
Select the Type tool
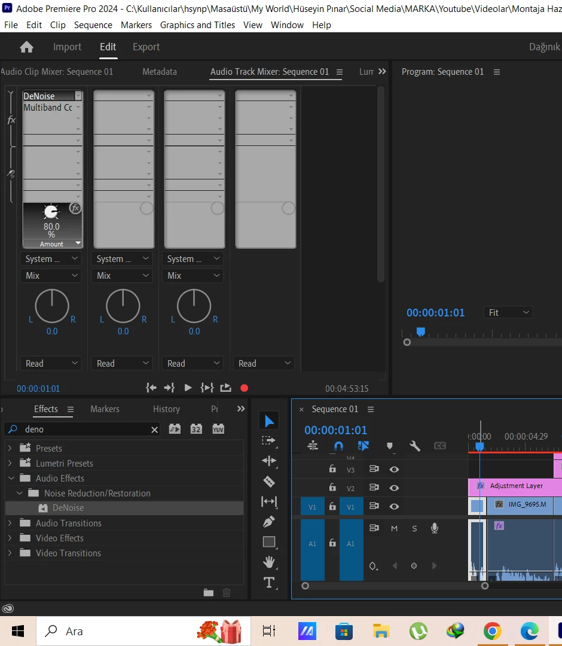(x=269, y=582)
